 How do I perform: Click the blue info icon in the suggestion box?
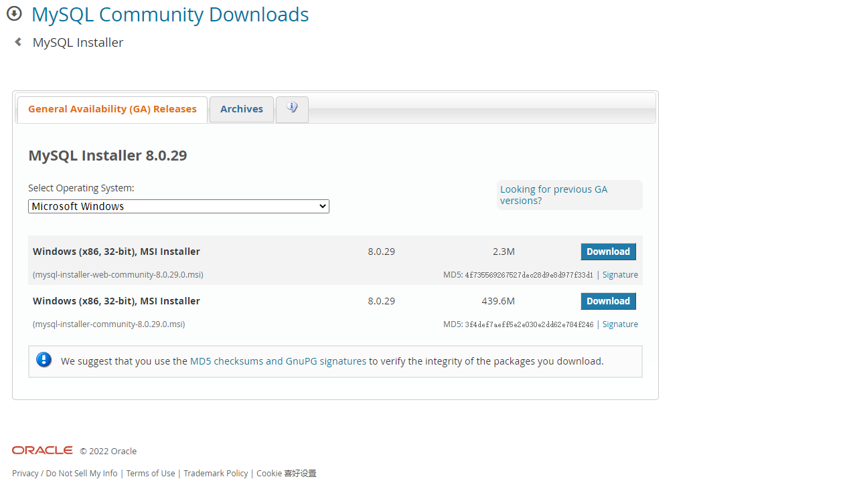point(44,360)
